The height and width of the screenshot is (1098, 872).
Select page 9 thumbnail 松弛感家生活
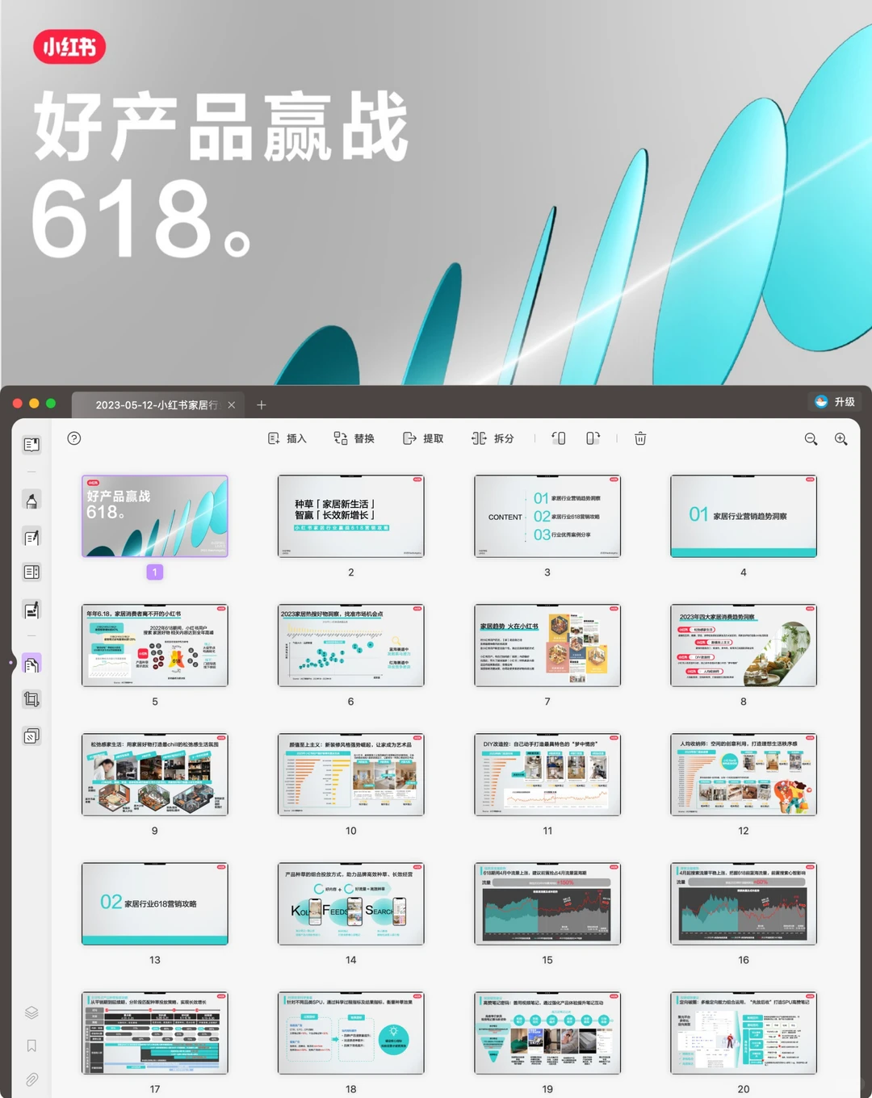[x=155, y=774]
